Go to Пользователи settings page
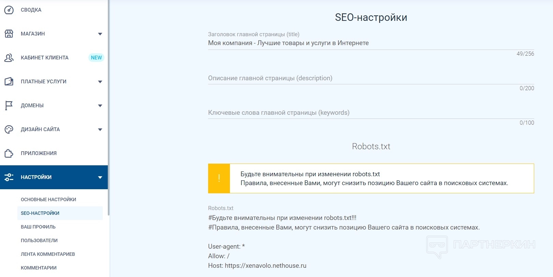553x277 pixels. 39,240
